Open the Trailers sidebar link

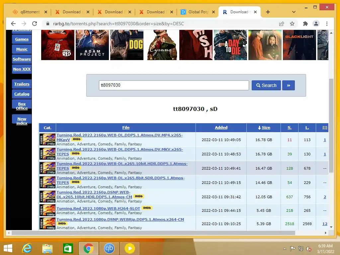coord(22,84)
